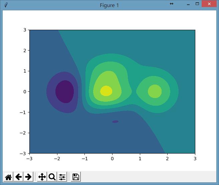Viewport: 219px width, 185px height.
Task: Click the "Figure 1" title text
Action: click(x=109, y=5)
